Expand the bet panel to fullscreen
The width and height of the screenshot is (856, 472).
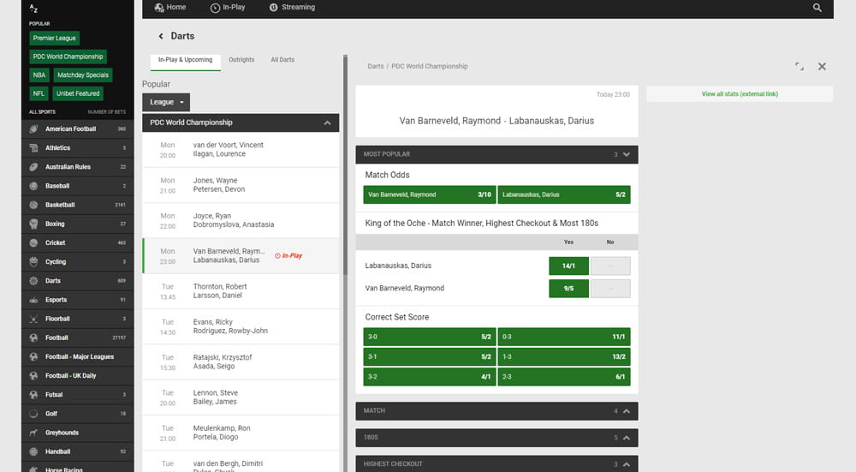click(x=800, y=66)
